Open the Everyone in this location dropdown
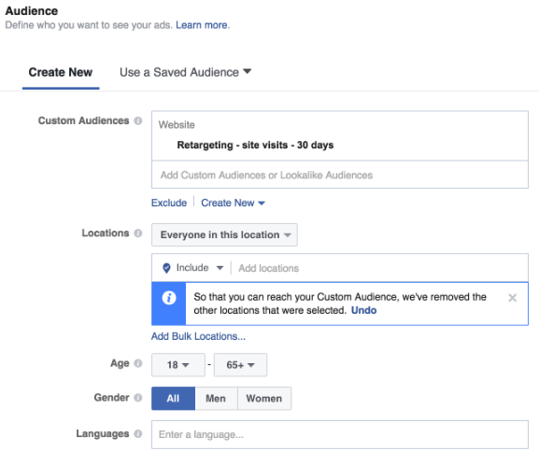The width and height of the screenshot is (539, 465). point(224,234)
